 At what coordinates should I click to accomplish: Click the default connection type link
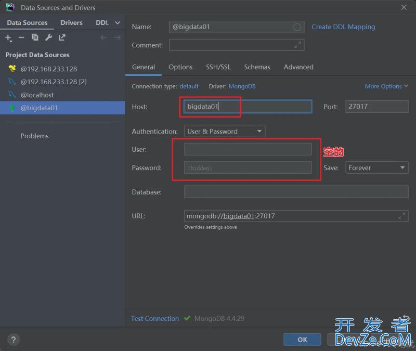[x=189, y=86]
